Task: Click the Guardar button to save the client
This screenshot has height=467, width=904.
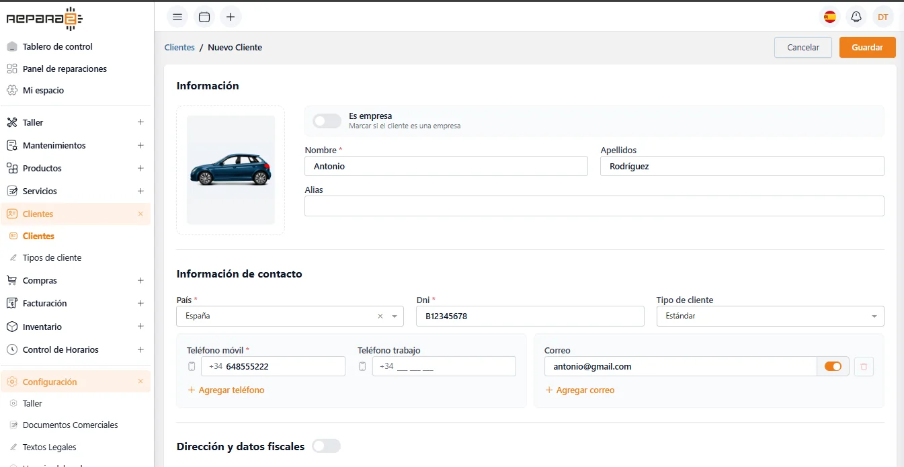Action: (867, 47)
